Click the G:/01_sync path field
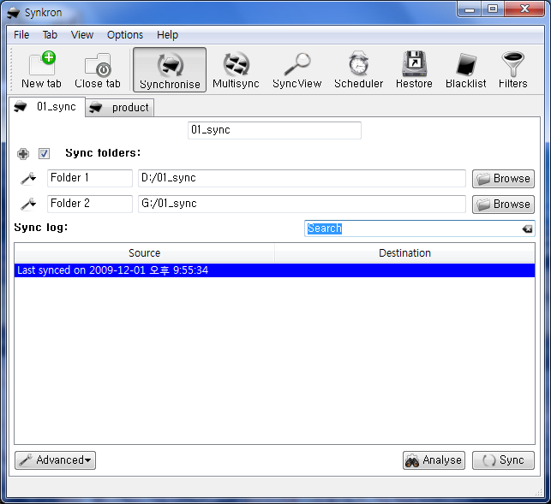 pos(302,204)
